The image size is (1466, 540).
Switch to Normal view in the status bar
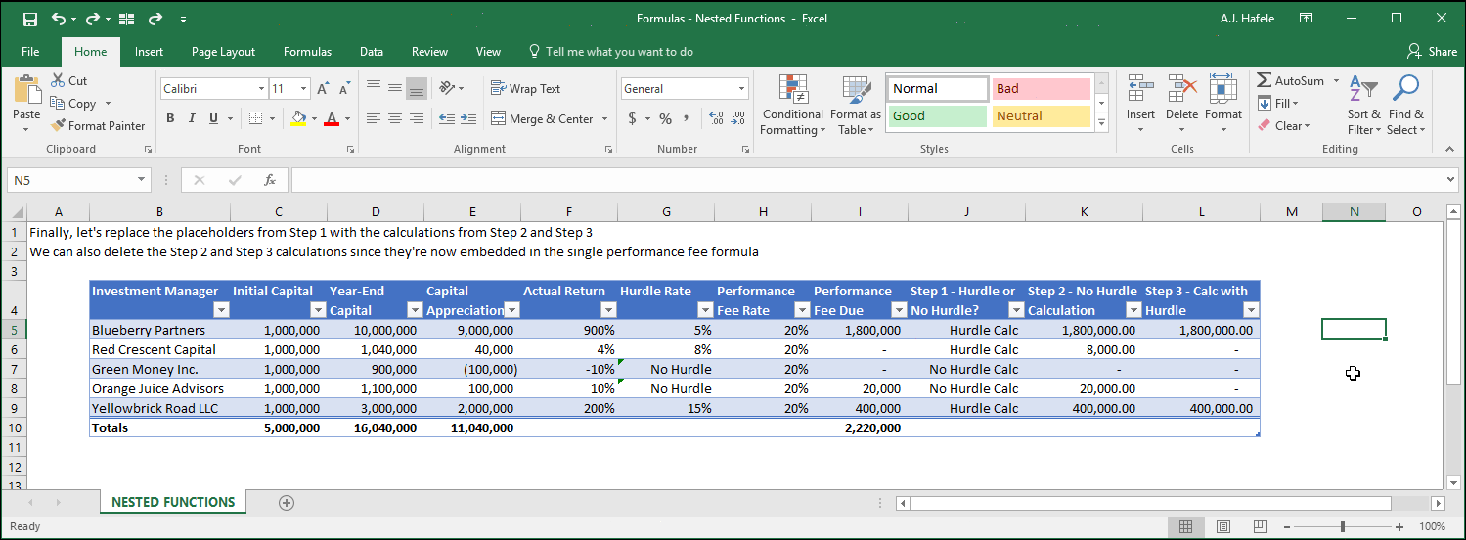(1185, 526)
